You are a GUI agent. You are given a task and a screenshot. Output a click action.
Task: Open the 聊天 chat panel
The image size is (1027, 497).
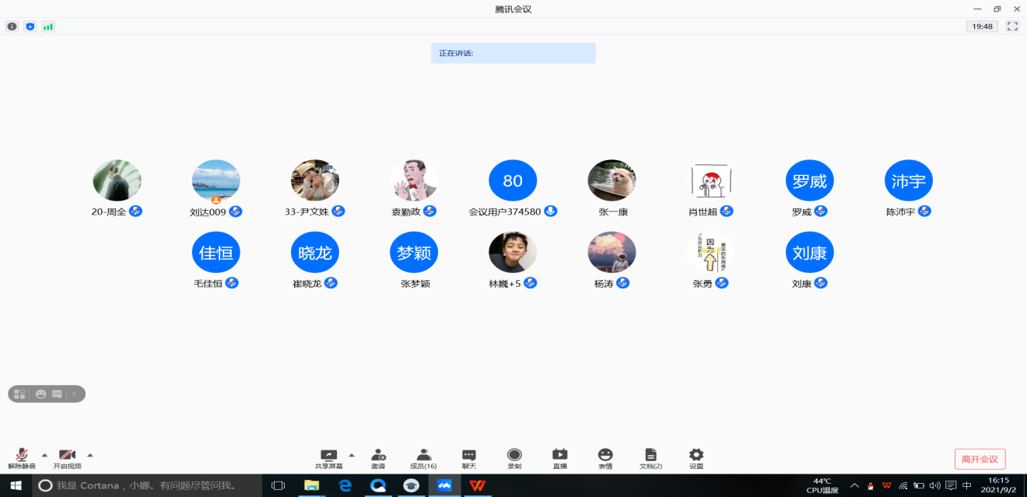[x=468, y=457]
